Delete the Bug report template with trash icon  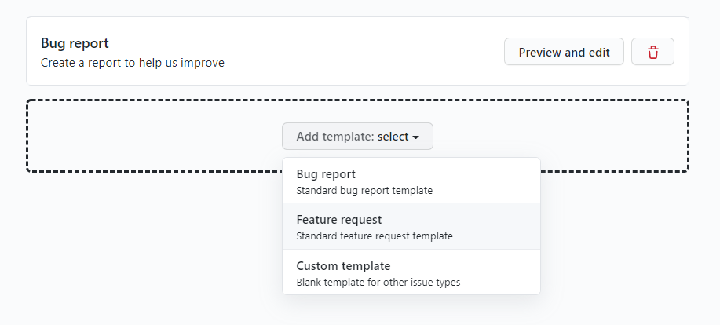(652, 52)
